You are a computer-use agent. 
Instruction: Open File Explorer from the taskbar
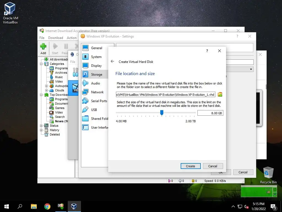34,206
